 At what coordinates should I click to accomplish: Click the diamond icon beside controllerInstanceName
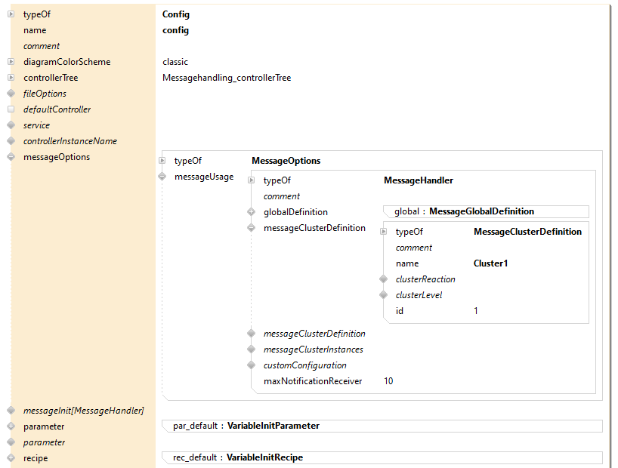point(11,141)
